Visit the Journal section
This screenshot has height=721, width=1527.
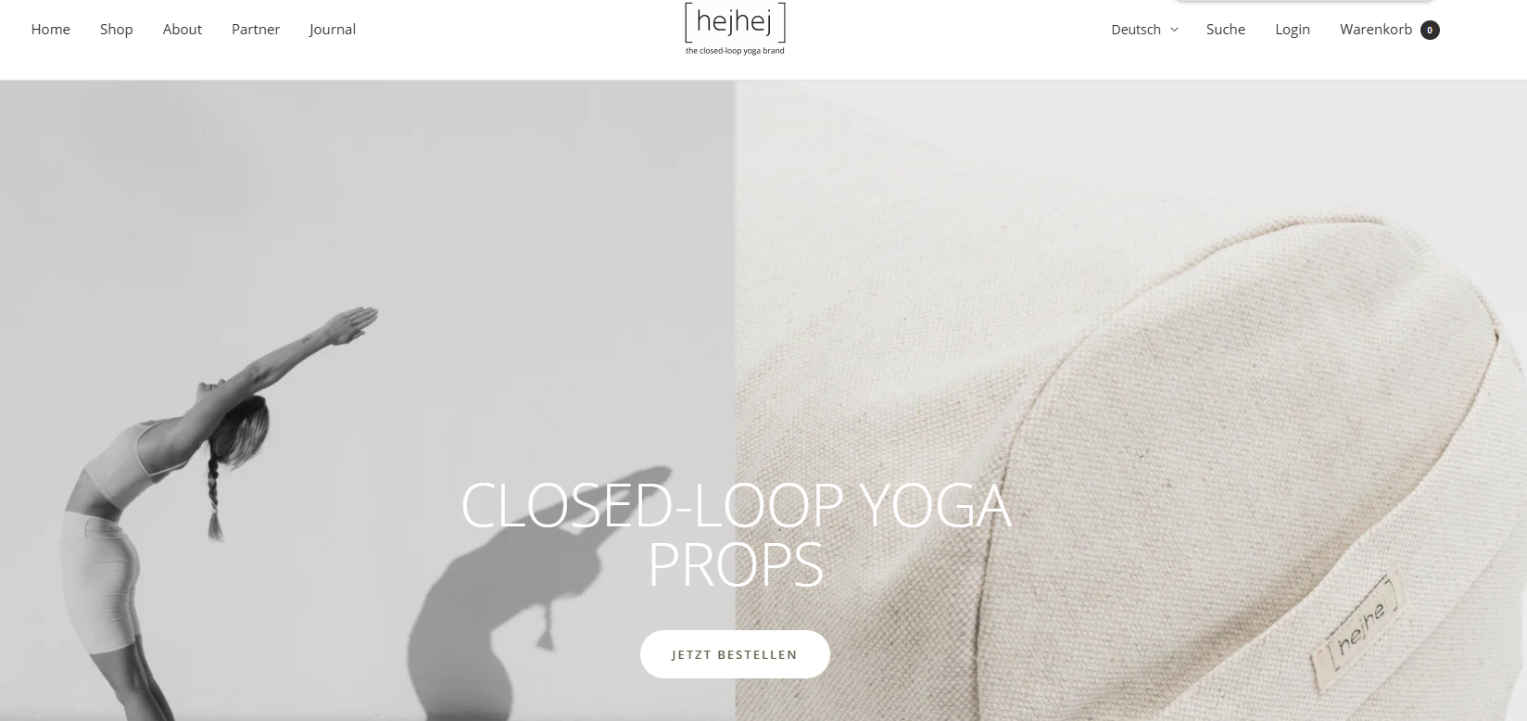pyautogui.click(x=333, y=30)
